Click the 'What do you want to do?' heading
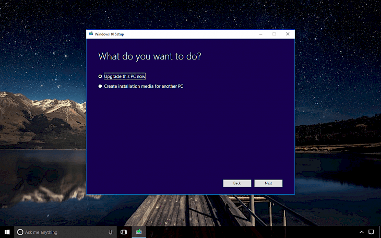 click(x=150, y=56)
